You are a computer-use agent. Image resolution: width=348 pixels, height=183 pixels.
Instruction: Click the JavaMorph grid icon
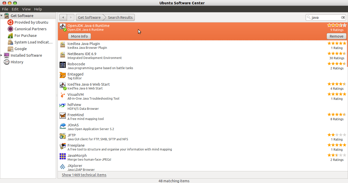click(63, 157)
